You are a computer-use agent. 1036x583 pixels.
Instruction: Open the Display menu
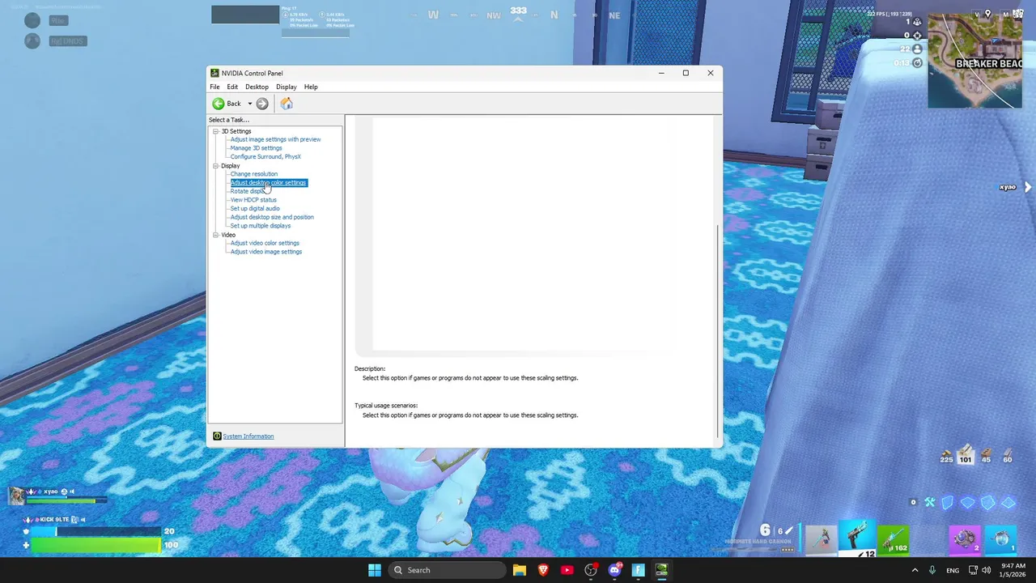click(x=286, y=87)
